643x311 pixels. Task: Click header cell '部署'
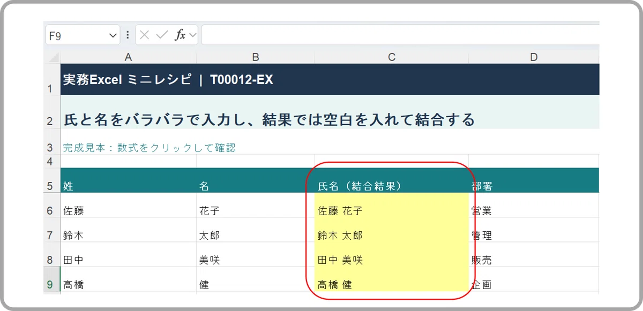coord(534,180)
